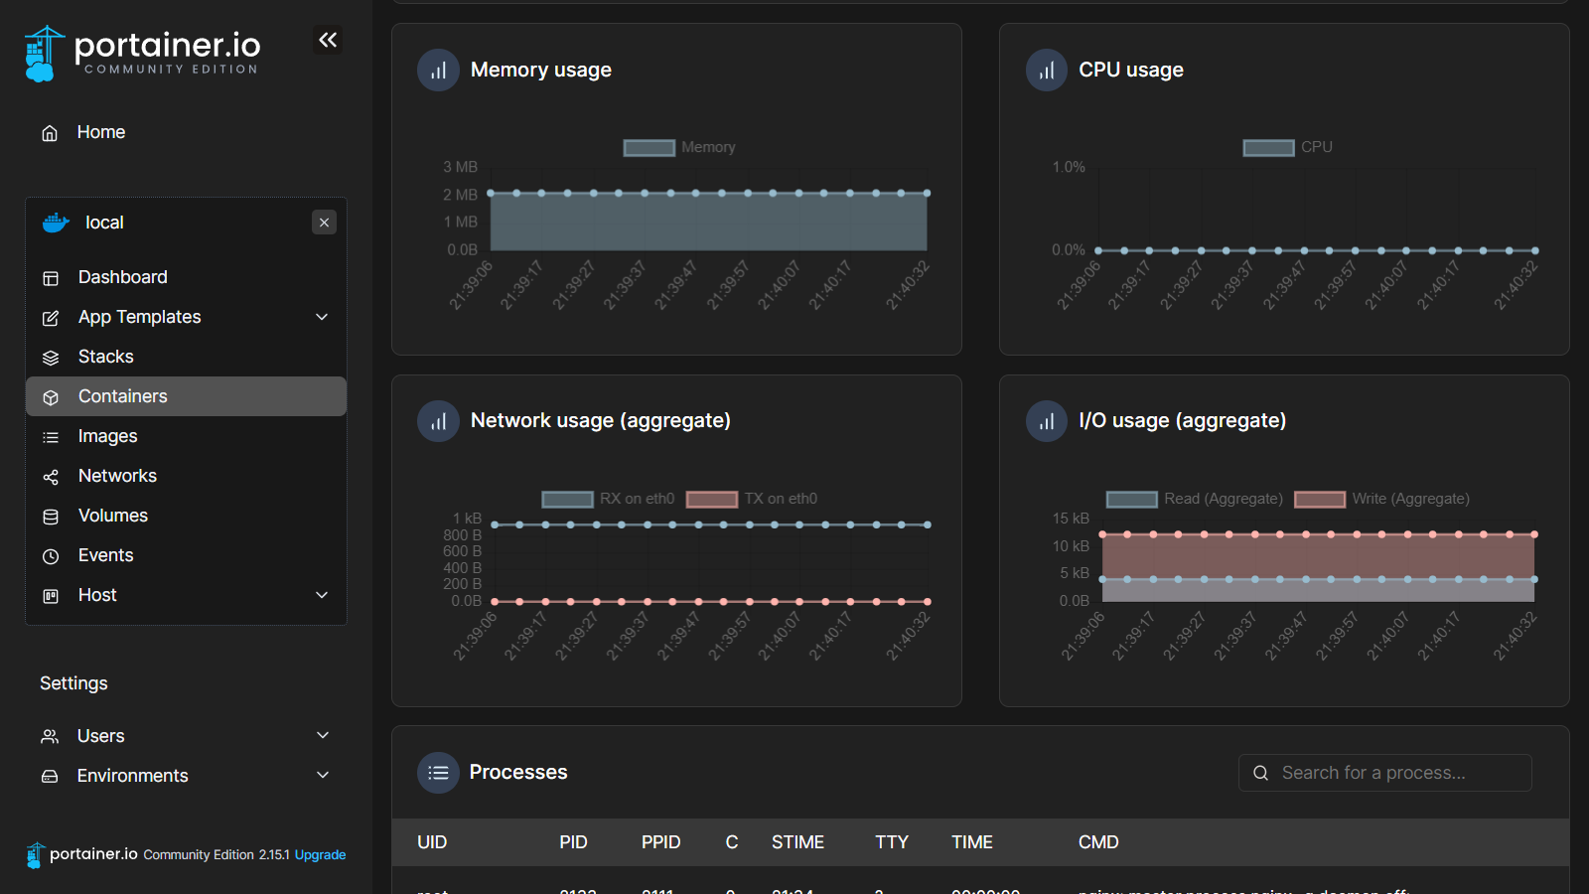Toggle the Write (Aggregate) legend series
Screen dimensions: 1589x894
[x=1381, y=499]
